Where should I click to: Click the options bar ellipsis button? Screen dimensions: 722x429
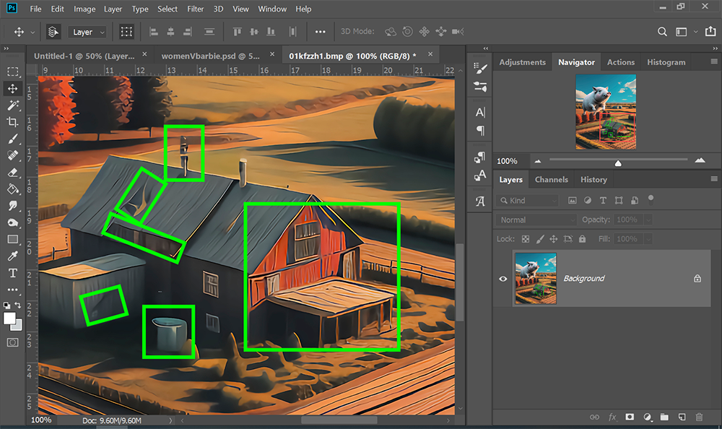(x=321, y=31)
